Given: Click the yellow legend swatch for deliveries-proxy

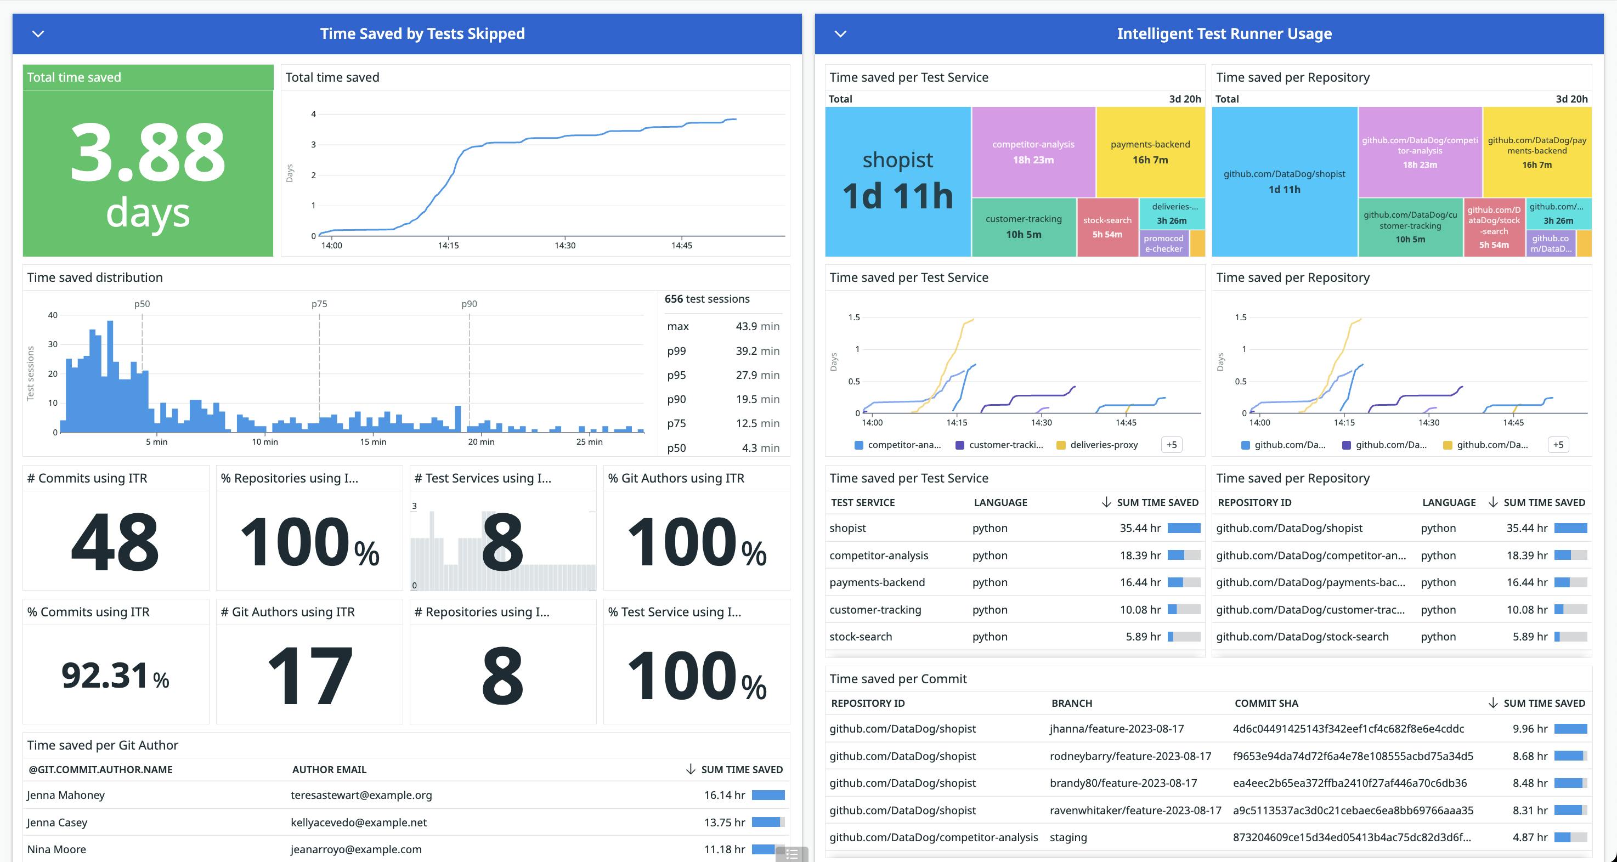Looking at the screenshot, I should (x=1060, y=445).
